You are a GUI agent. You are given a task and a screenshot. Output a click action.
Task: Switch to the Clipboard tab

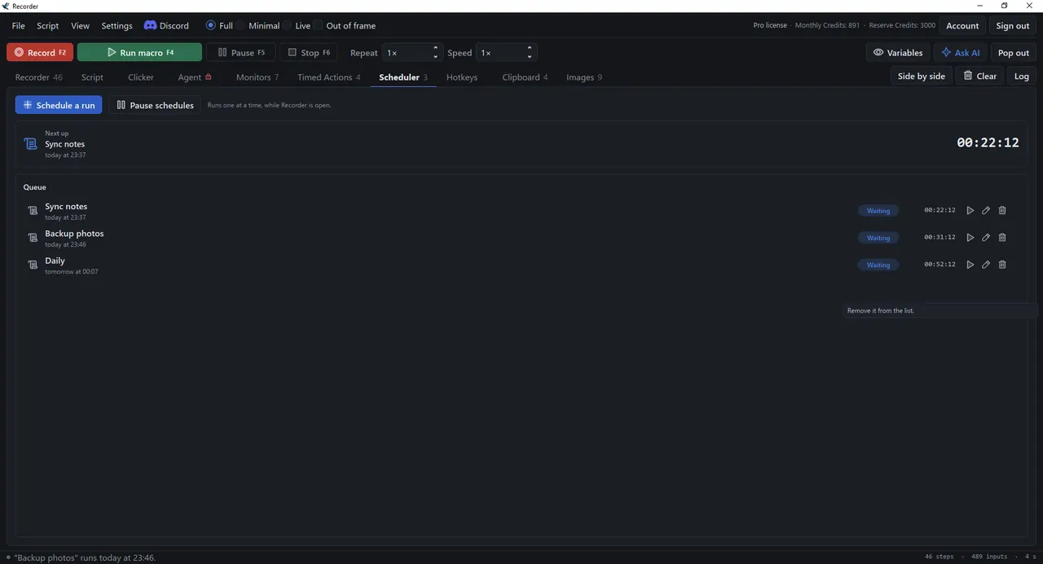(x=525, y=77)
